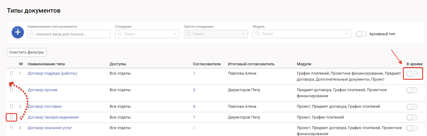
Task: Open the Договор техприсоединения link
Action: [x=53, y=117]
